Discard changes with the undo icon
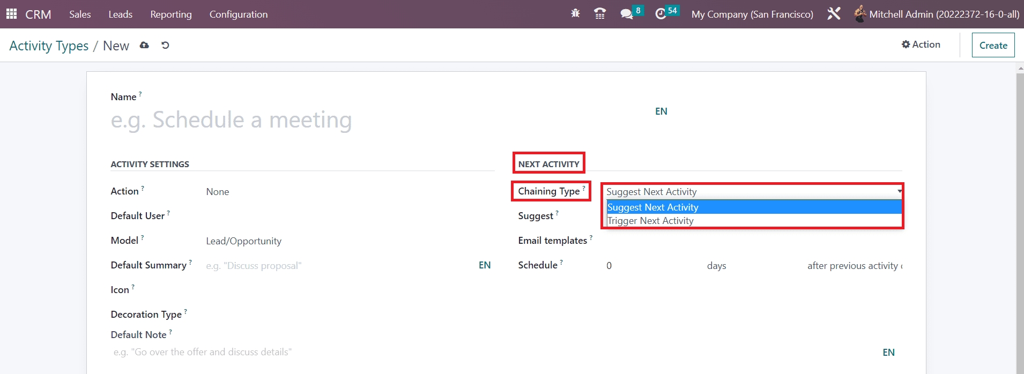This screenshot has height=374, width=1024. pyautogui.click(x=165, y=46)
